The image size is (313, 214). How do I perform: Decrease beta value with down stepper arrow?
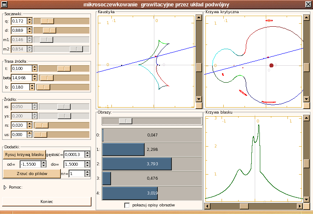click(35, 79)
